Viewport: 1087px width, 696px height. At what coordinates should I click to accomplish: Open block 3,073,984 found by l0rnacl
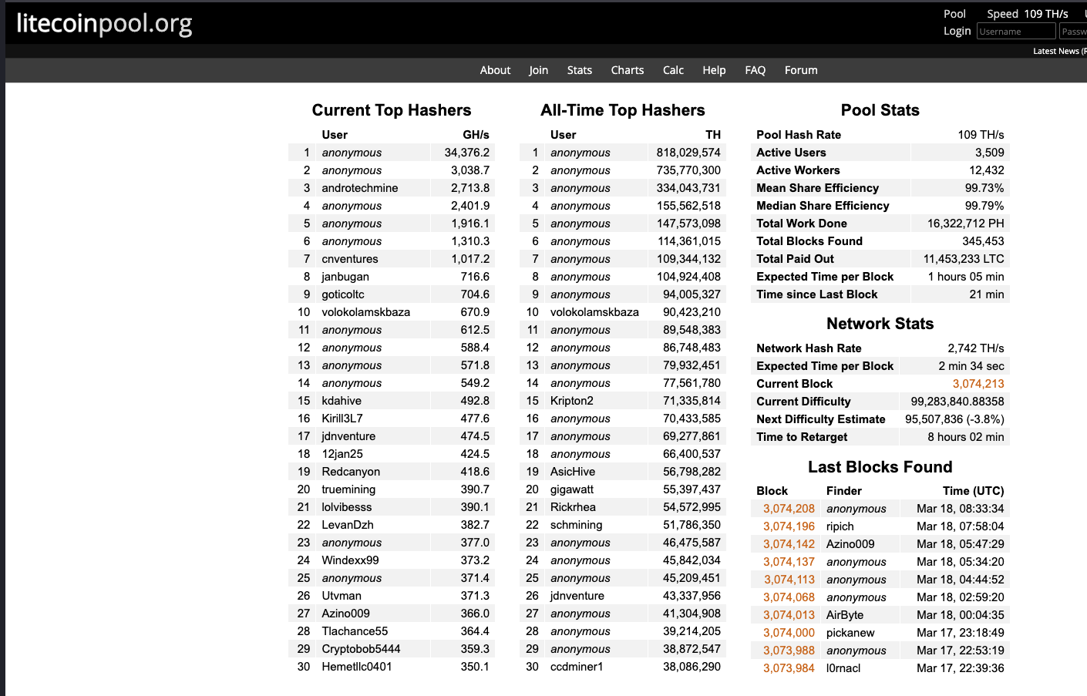click(x=789, y=668)
